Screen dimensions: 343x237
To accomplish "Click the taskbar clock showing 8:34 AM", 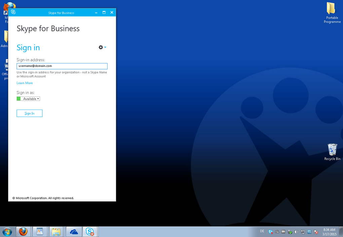I will [x=329, y=232].
